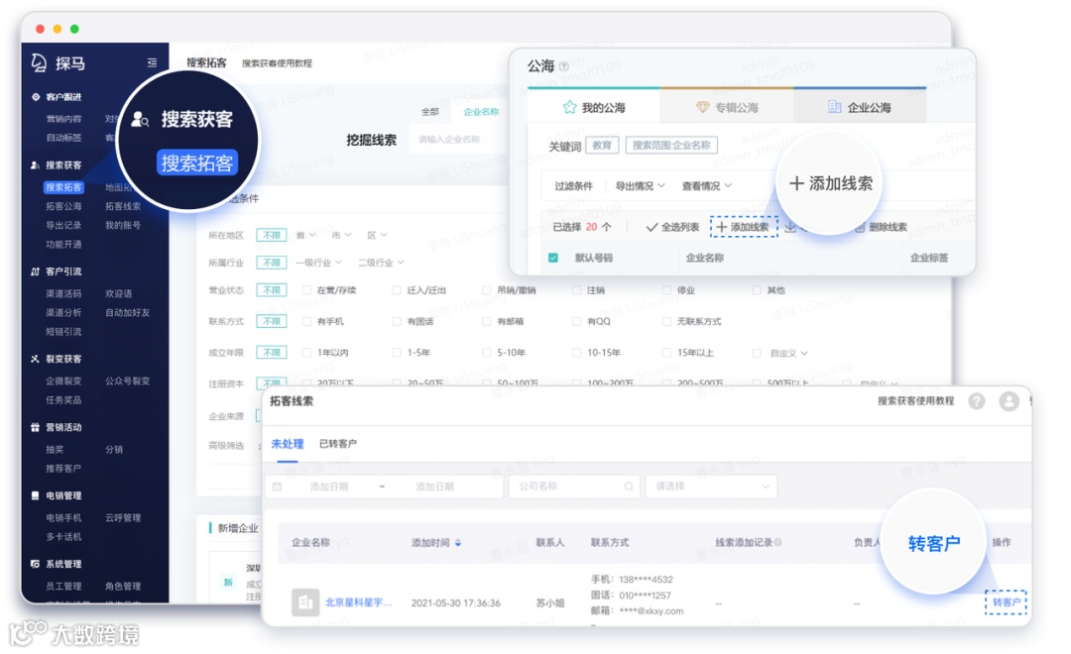Open 省 province dropdown
Viewport: 1071px width, 654px height.
[x=305, y=236]
